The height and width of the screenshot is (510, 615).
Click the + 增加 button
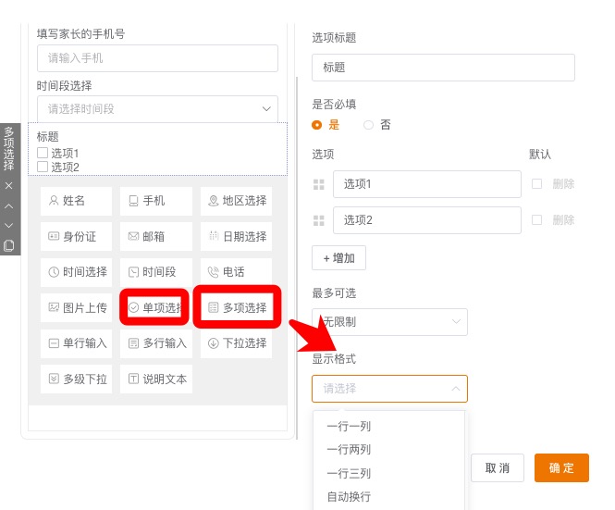pyautogui.click(x=338, y=257)
